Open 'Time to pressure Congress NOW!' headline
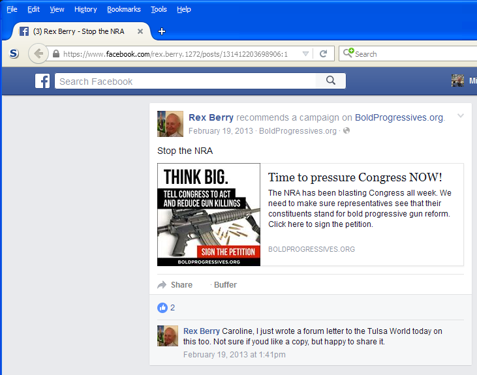The width and height of the screenshot is (477, 375). coord(355,177)
